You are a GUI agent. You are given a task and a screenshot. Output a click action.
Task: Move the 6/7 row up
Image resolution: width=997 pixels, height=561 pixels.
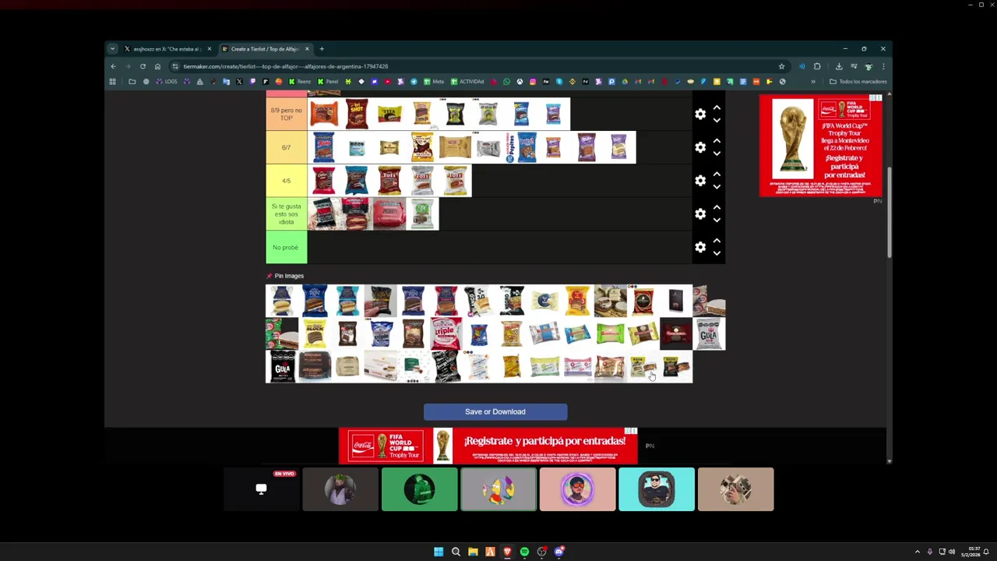717,141
